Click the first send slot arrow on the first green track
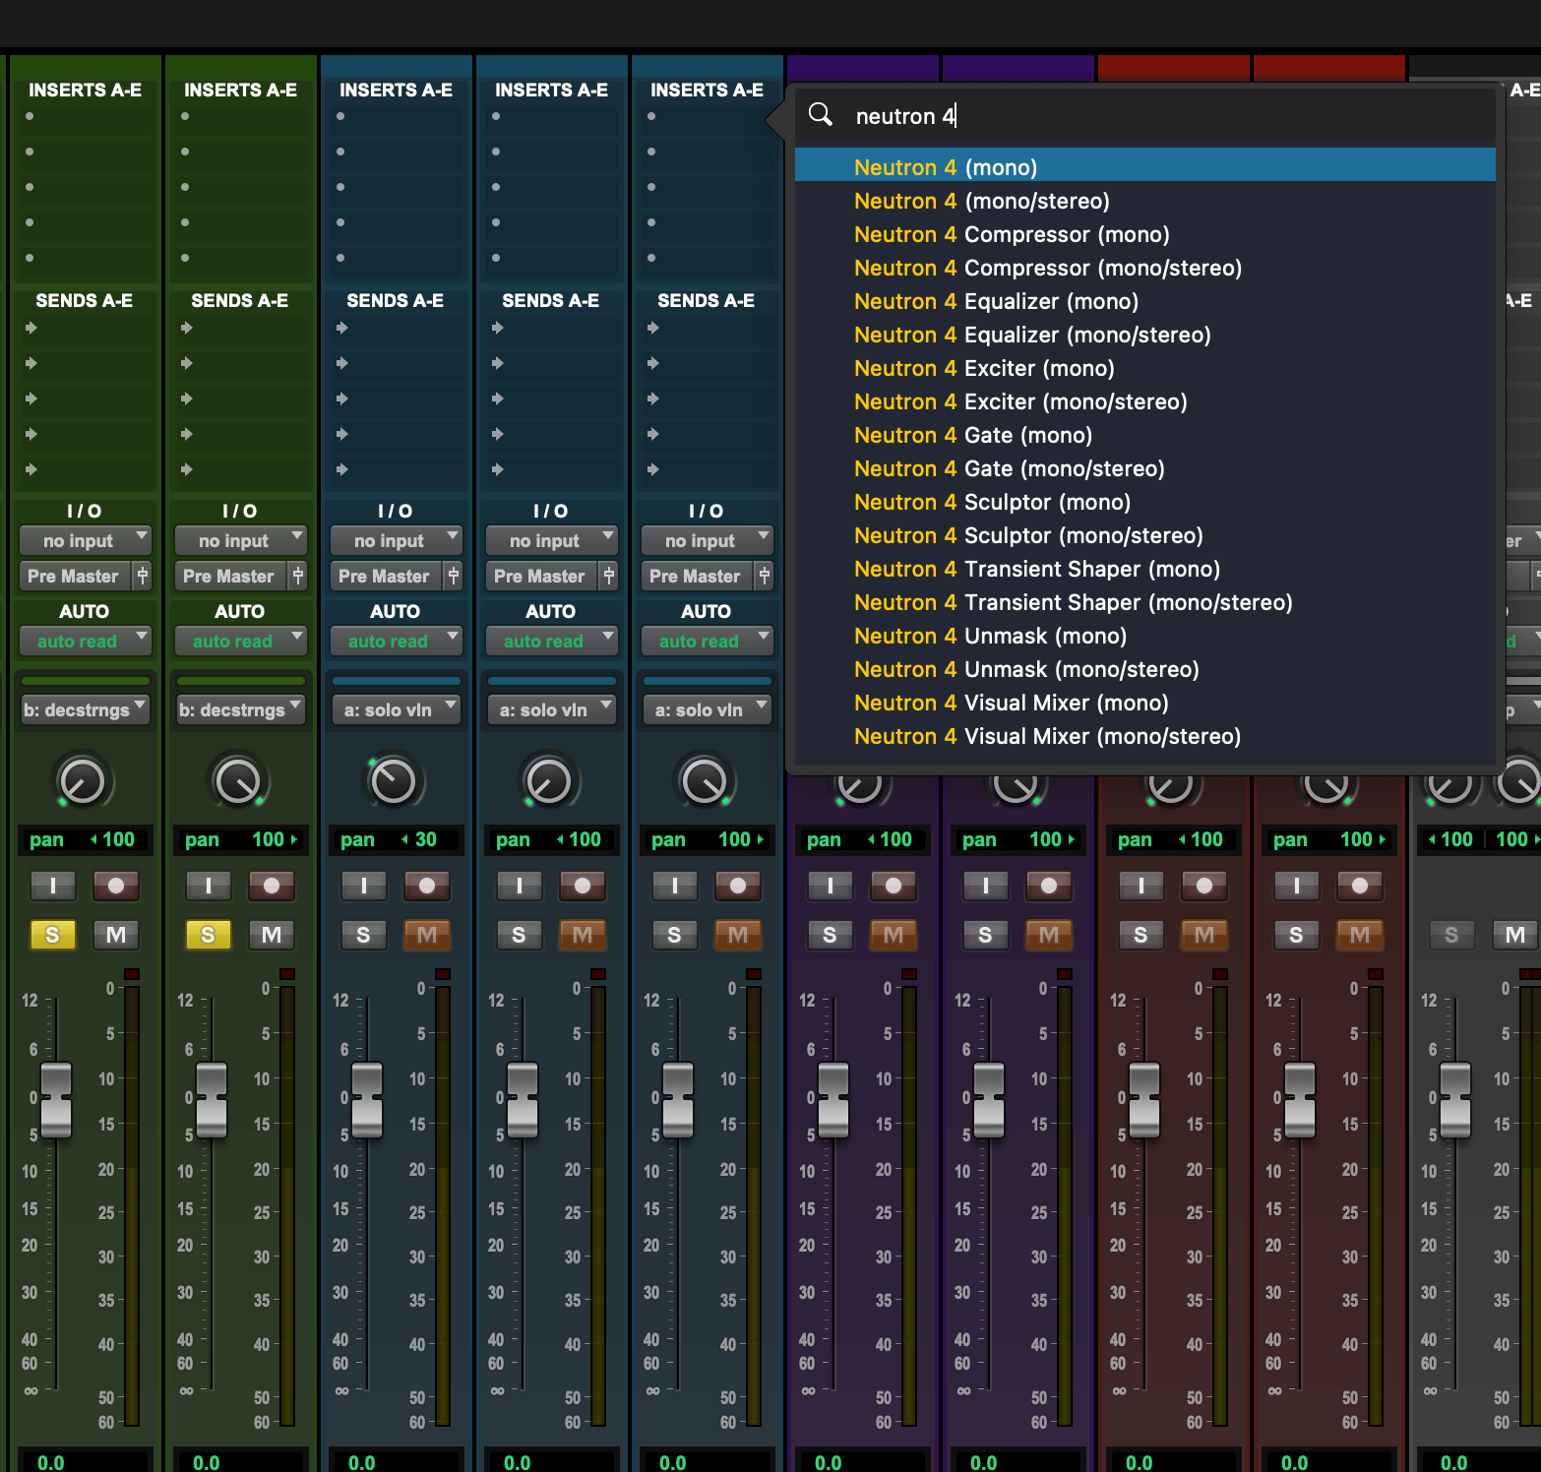This screenshot has height=1472, width=1541. coord(31,328)
